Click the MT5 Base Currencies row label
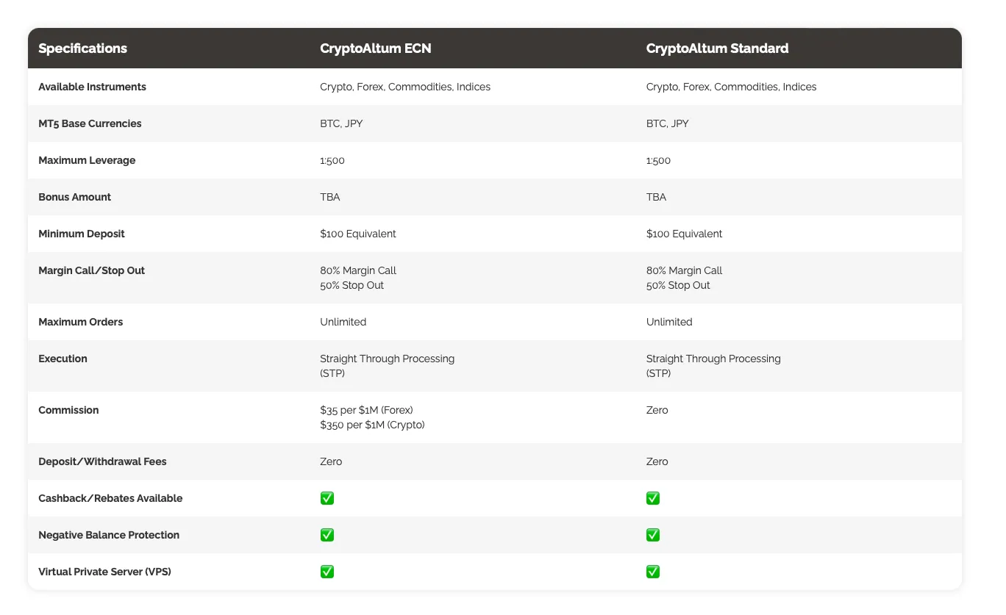 tap(90, 123)
